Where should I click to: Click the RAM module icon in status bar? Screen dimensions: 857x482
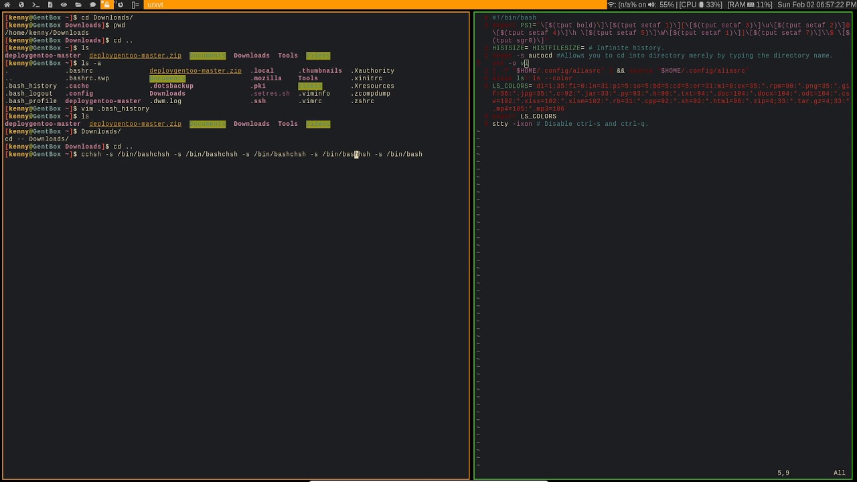[751, 5]
